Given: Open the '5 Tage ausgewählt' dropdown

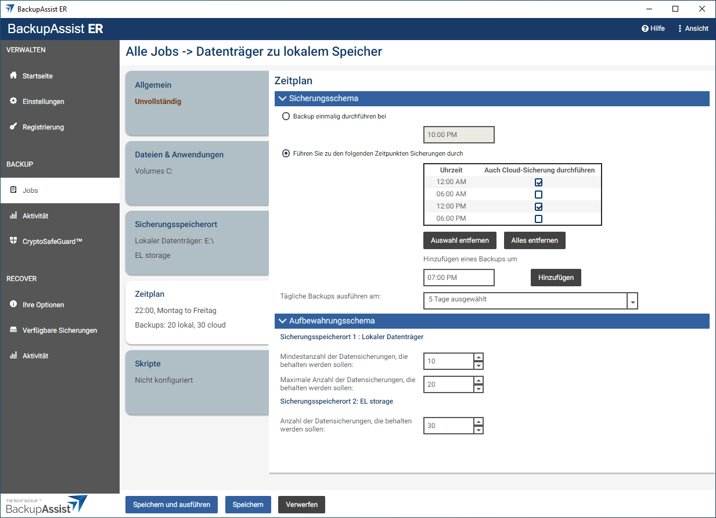Looking at the screenshot, I should pos(632,301).
